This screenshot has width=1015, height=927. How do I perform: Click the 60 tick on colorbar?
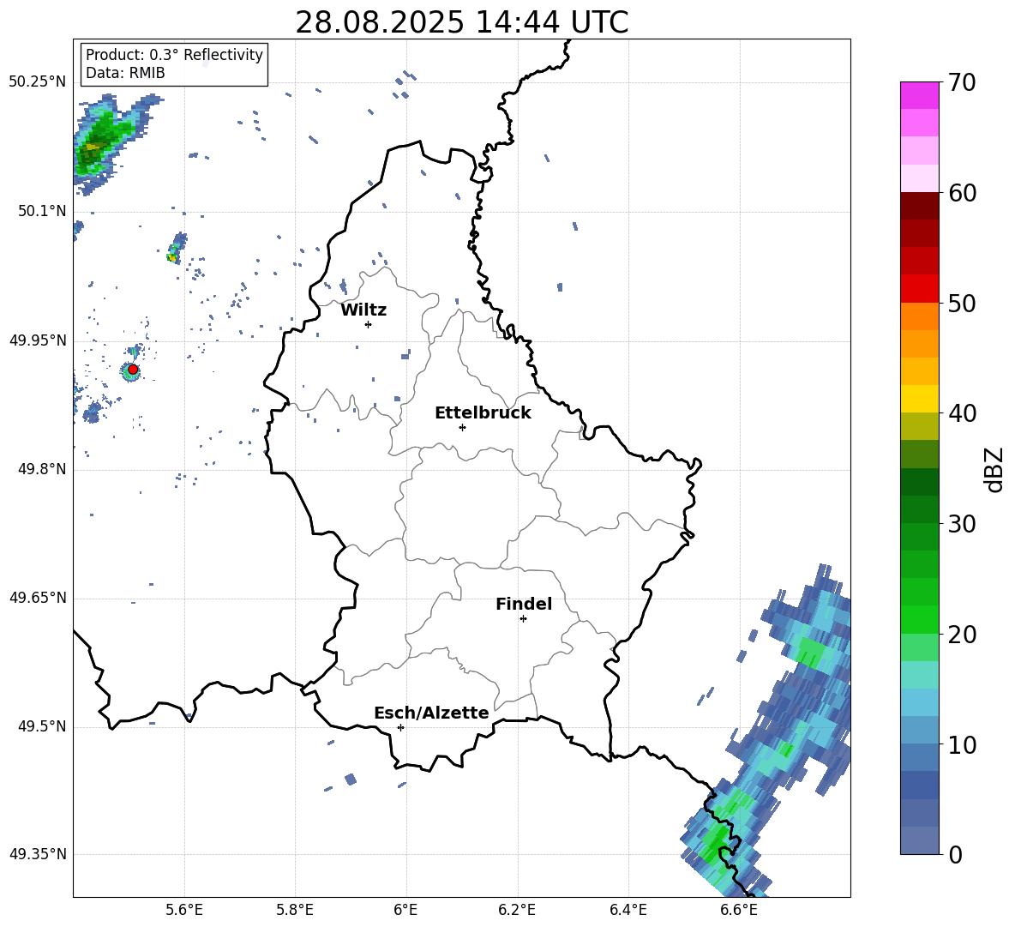pyautogui.click(x=962, y=193)
